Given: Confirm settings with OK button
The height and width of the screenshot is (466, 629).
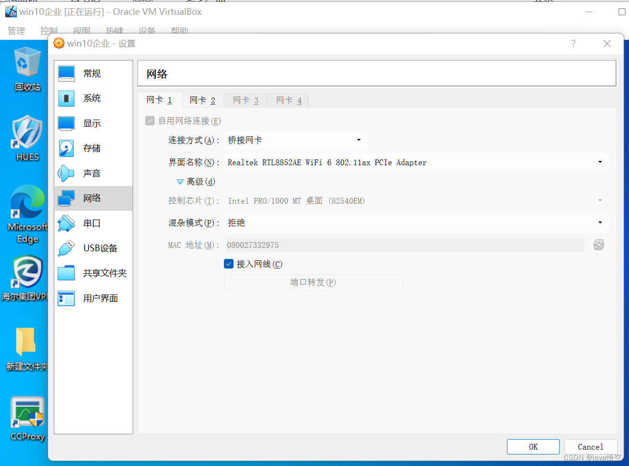Looking at the screenshot, I should click(x=533, y=447).
